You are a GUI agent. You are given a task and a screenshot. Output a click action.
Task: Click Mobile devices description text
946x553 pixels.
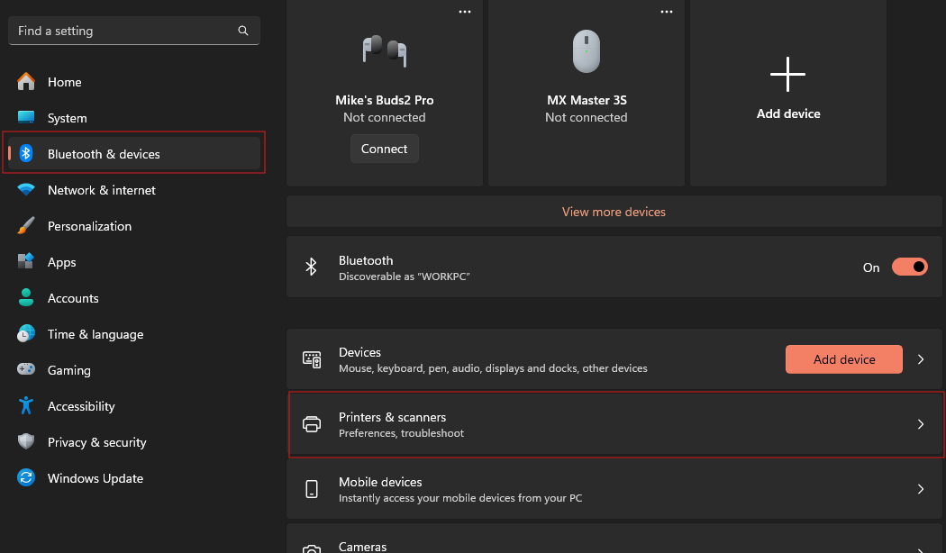pos(460,498)
